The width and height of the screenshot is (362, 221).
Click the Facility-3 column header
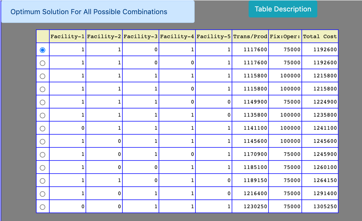[x=141, y=37]
